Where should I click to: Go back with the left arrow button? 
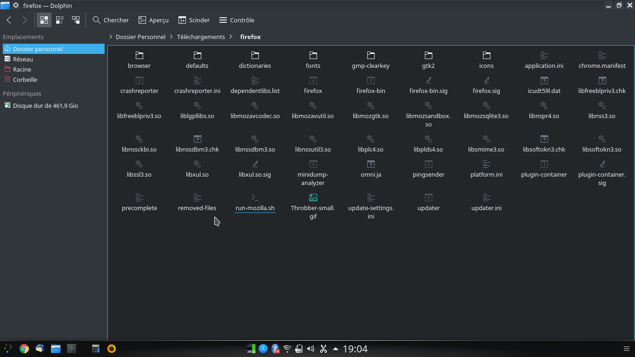coord(9,20)
